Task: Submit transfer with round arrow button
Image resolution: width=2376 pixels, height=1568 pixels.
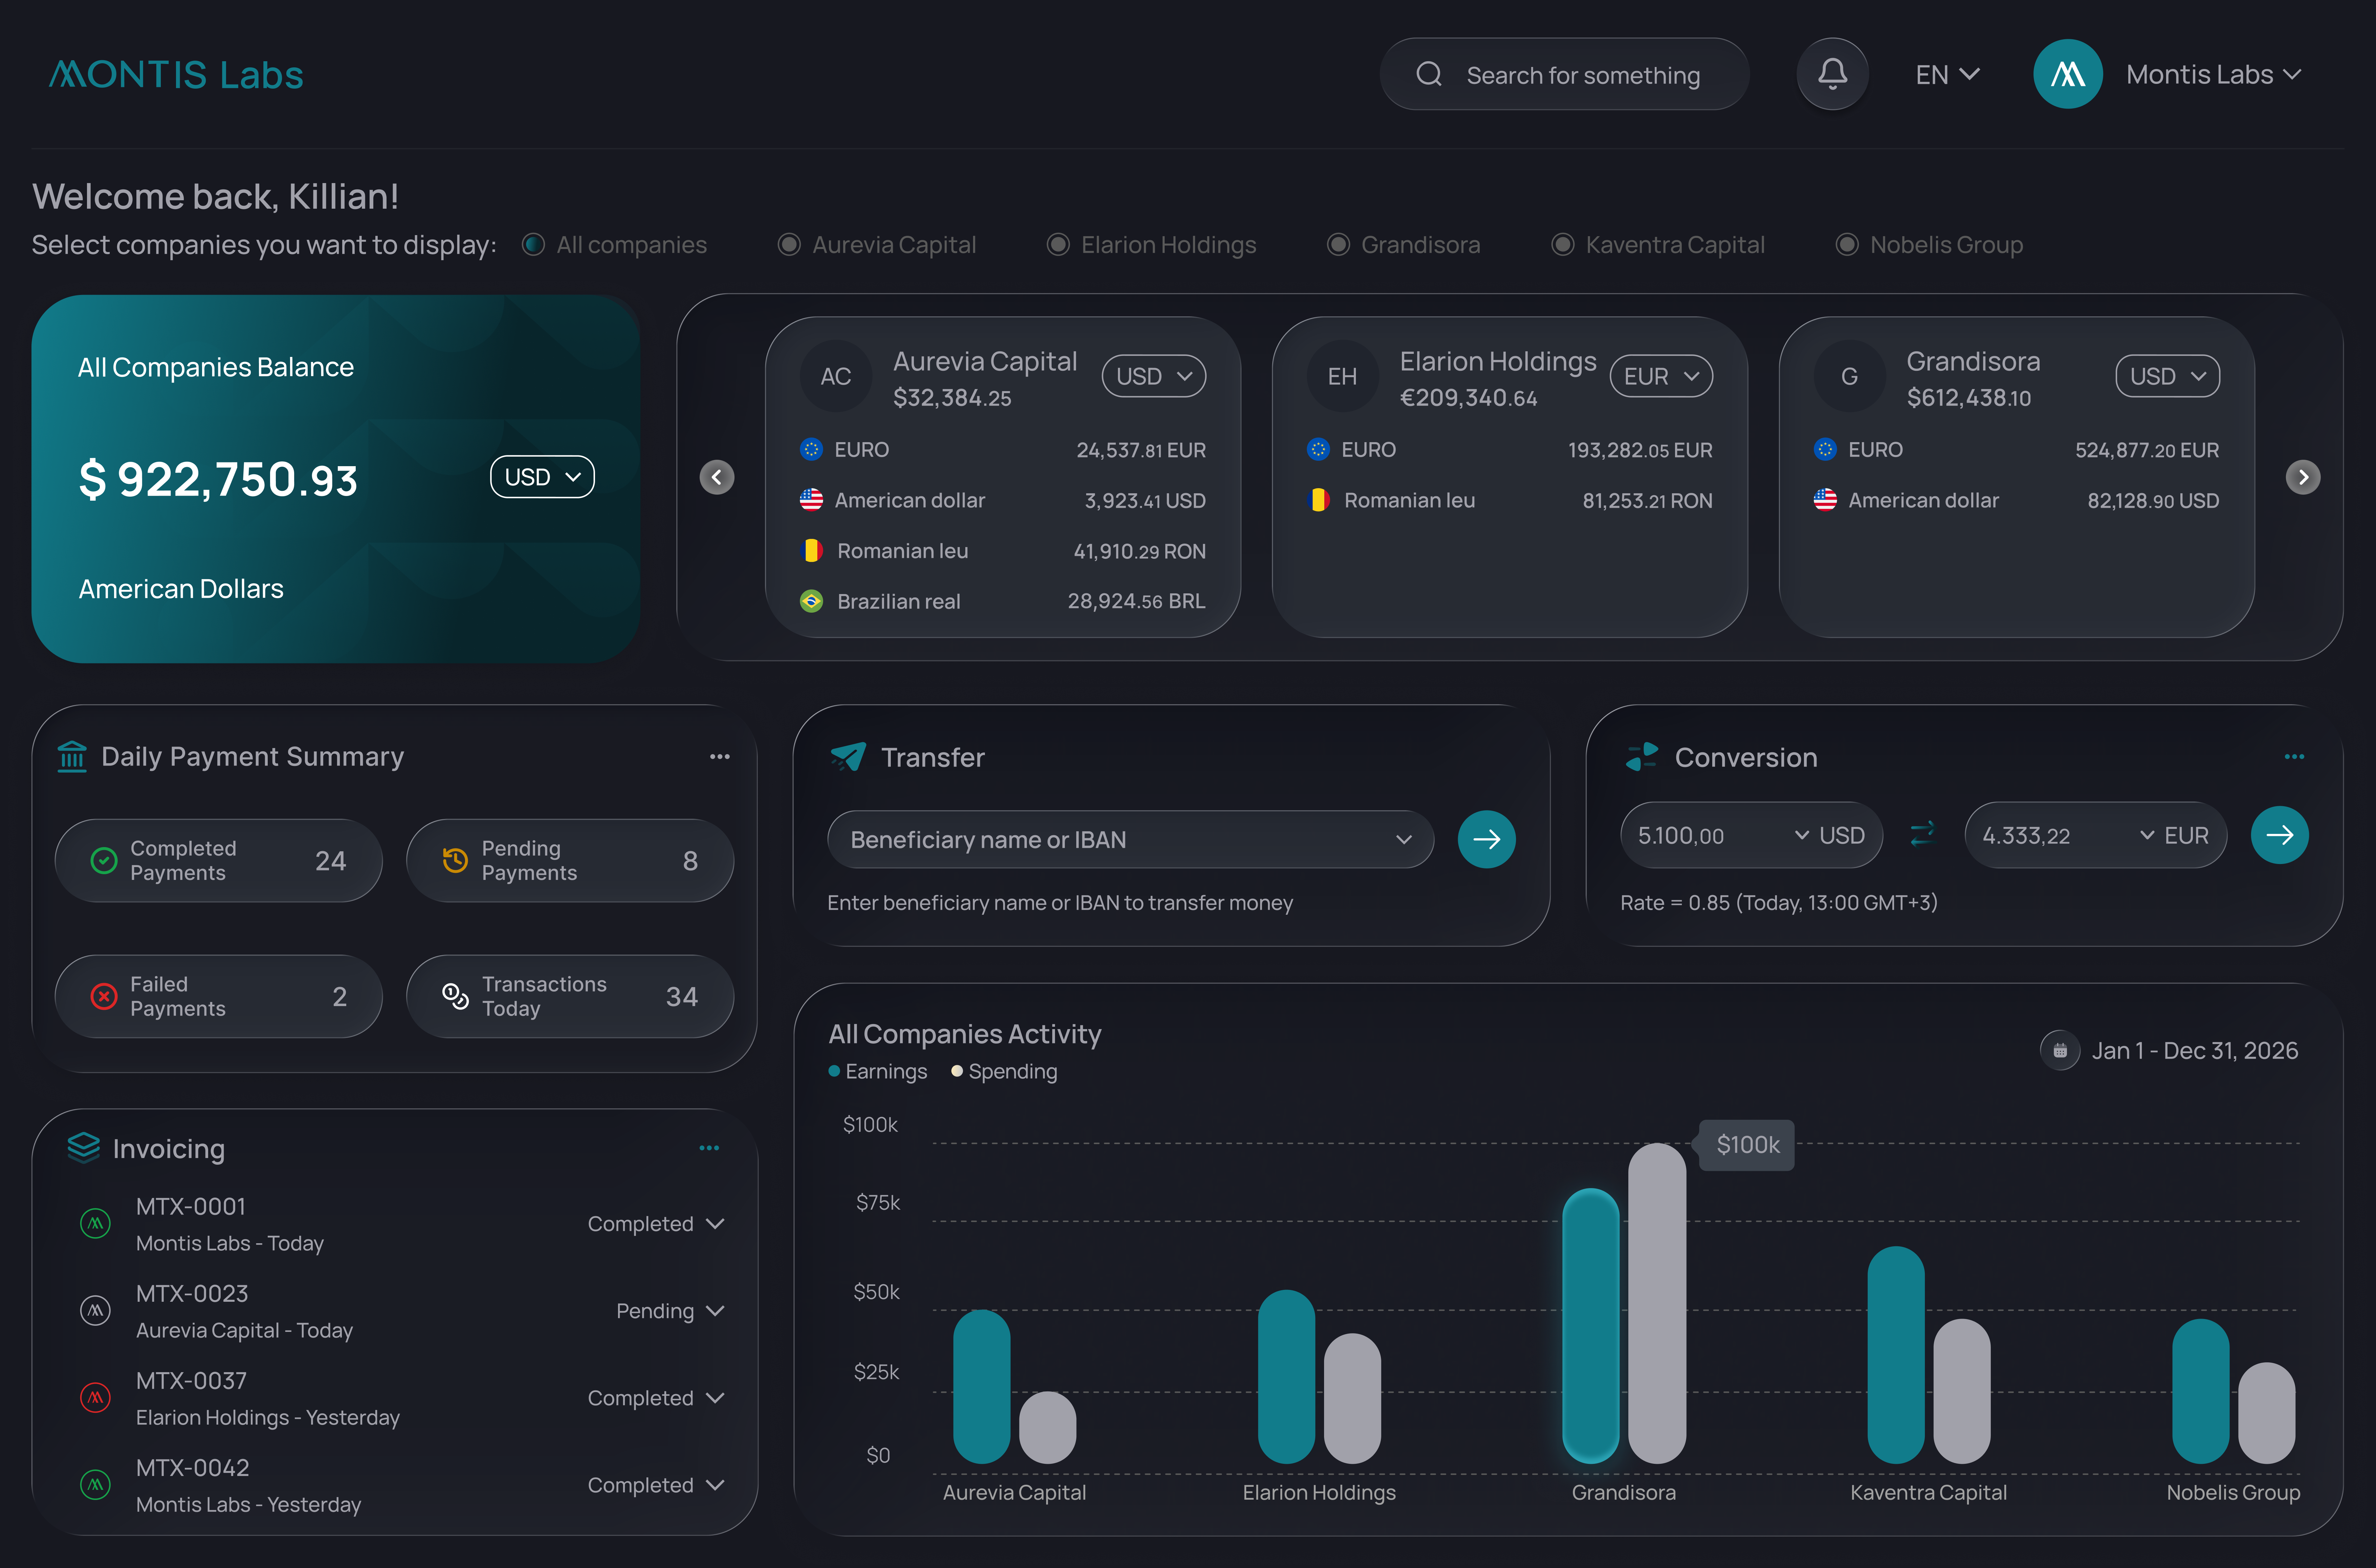Action: (1487, 839)
